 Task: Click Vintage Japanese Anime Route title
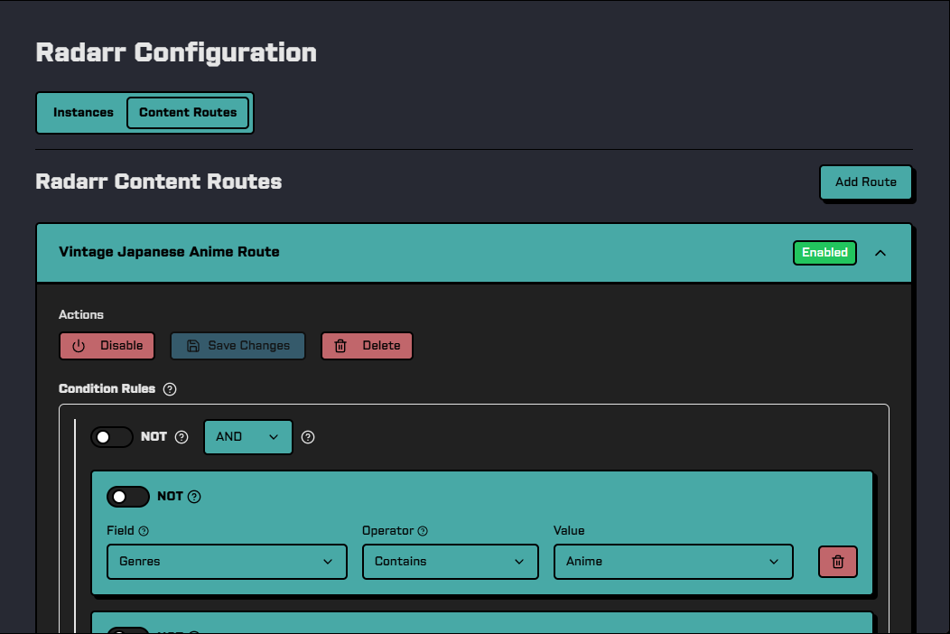[x=169, y=252]
